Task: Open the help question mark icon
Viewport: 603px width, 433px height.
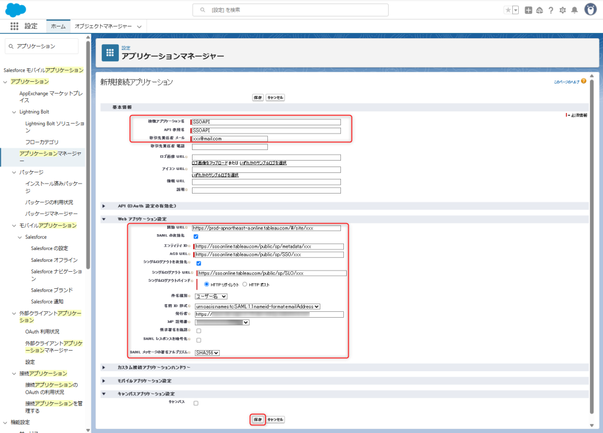Action: tap(551, 11)
